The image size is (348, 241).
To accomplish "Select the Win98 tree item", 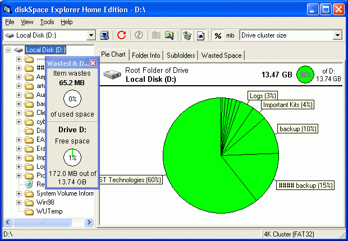I will pos(45,202).
